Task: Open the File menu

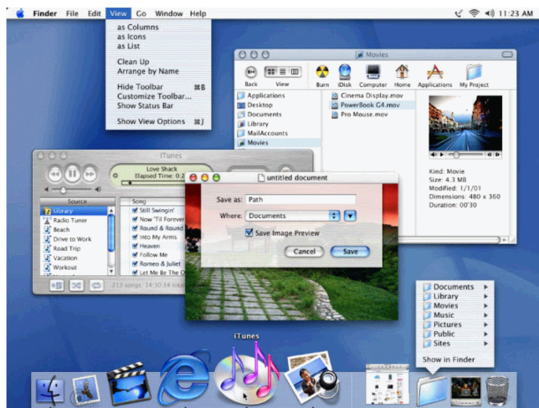Action: tap(72, 13)
